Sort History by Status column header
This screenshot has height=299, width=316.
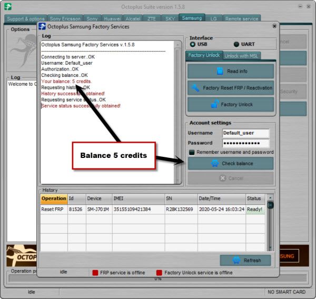pos(255,198)
